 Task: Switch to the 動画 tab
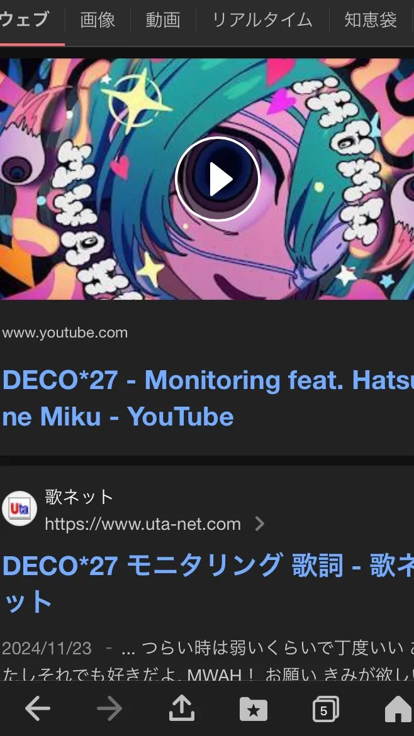pos(163,19)
